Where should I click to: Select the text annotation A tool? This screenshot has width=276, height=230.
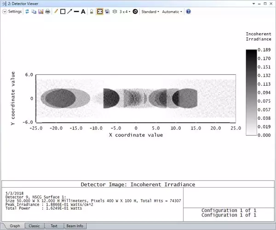pos(83,12)
